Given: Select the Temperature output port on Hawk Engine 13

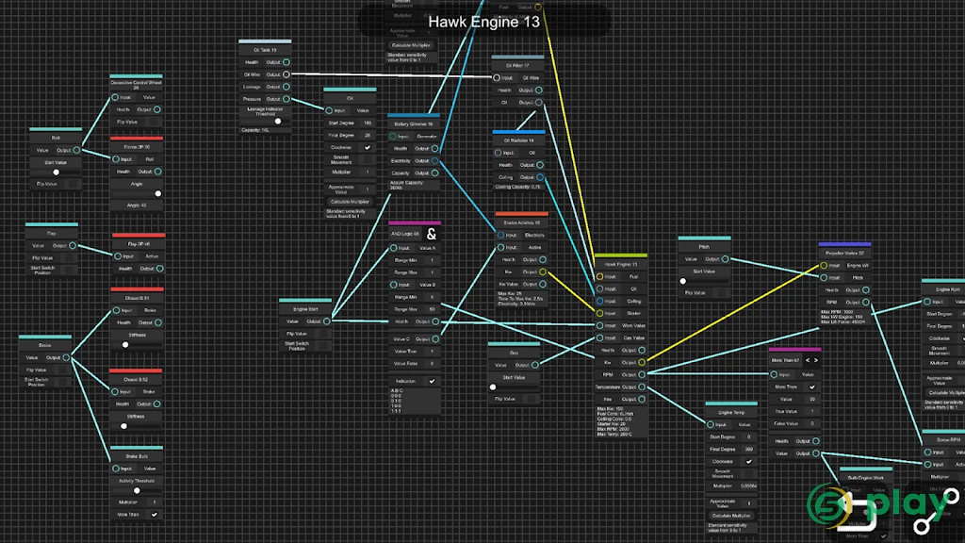Looking at the screenshot, I should tap(642, 387).
